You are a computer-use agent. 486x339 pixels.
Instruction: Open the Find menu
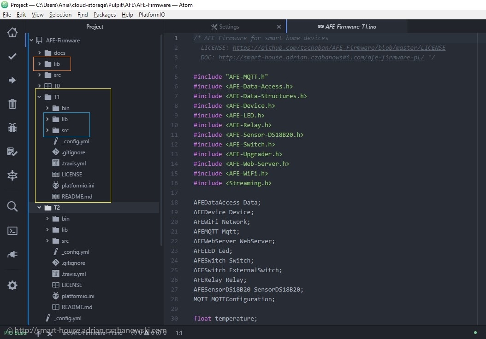pos(83,15)
